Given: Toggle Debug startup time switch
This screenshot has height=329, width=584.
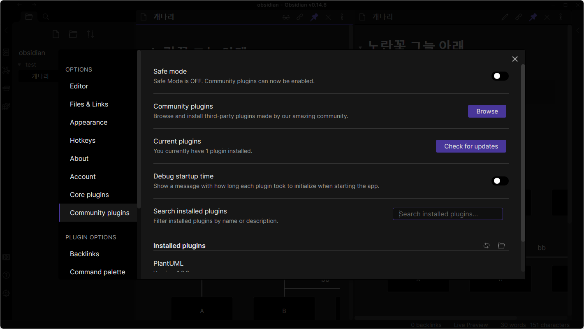Looking at the screenshot, I should pos(500,181).
